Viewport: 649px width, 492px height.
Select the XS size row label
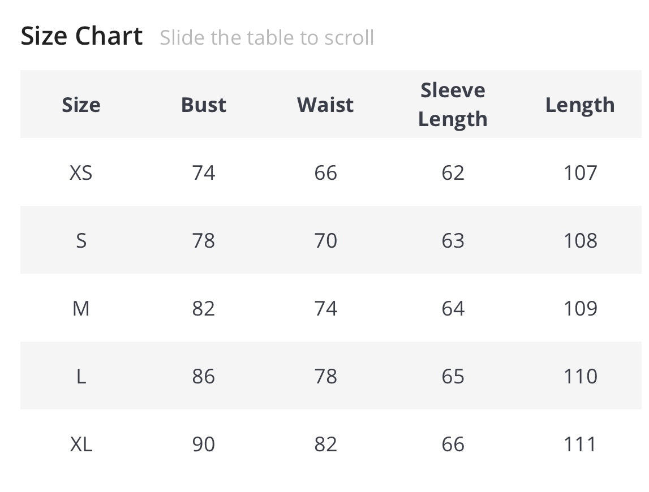pyautogui.click(x=81, y=172)
